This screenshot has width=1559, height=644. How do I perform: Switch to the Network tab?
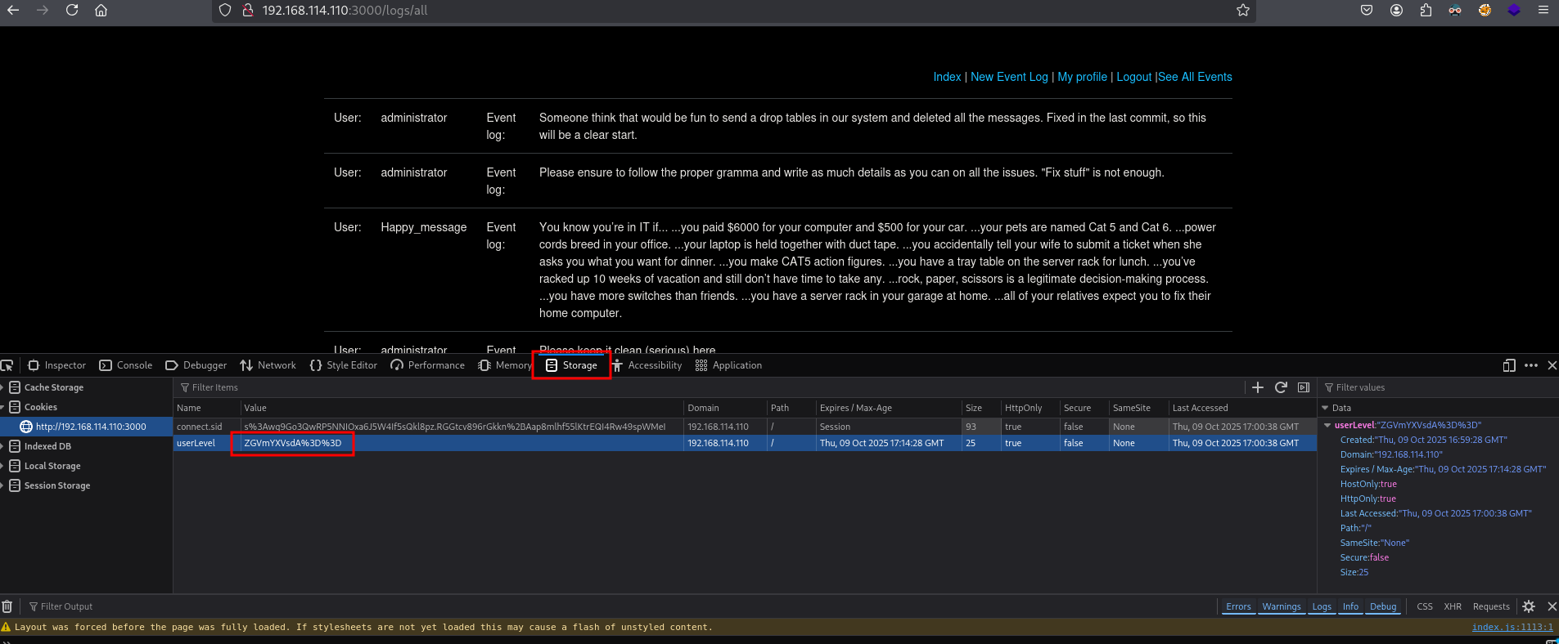pos(268,365)
